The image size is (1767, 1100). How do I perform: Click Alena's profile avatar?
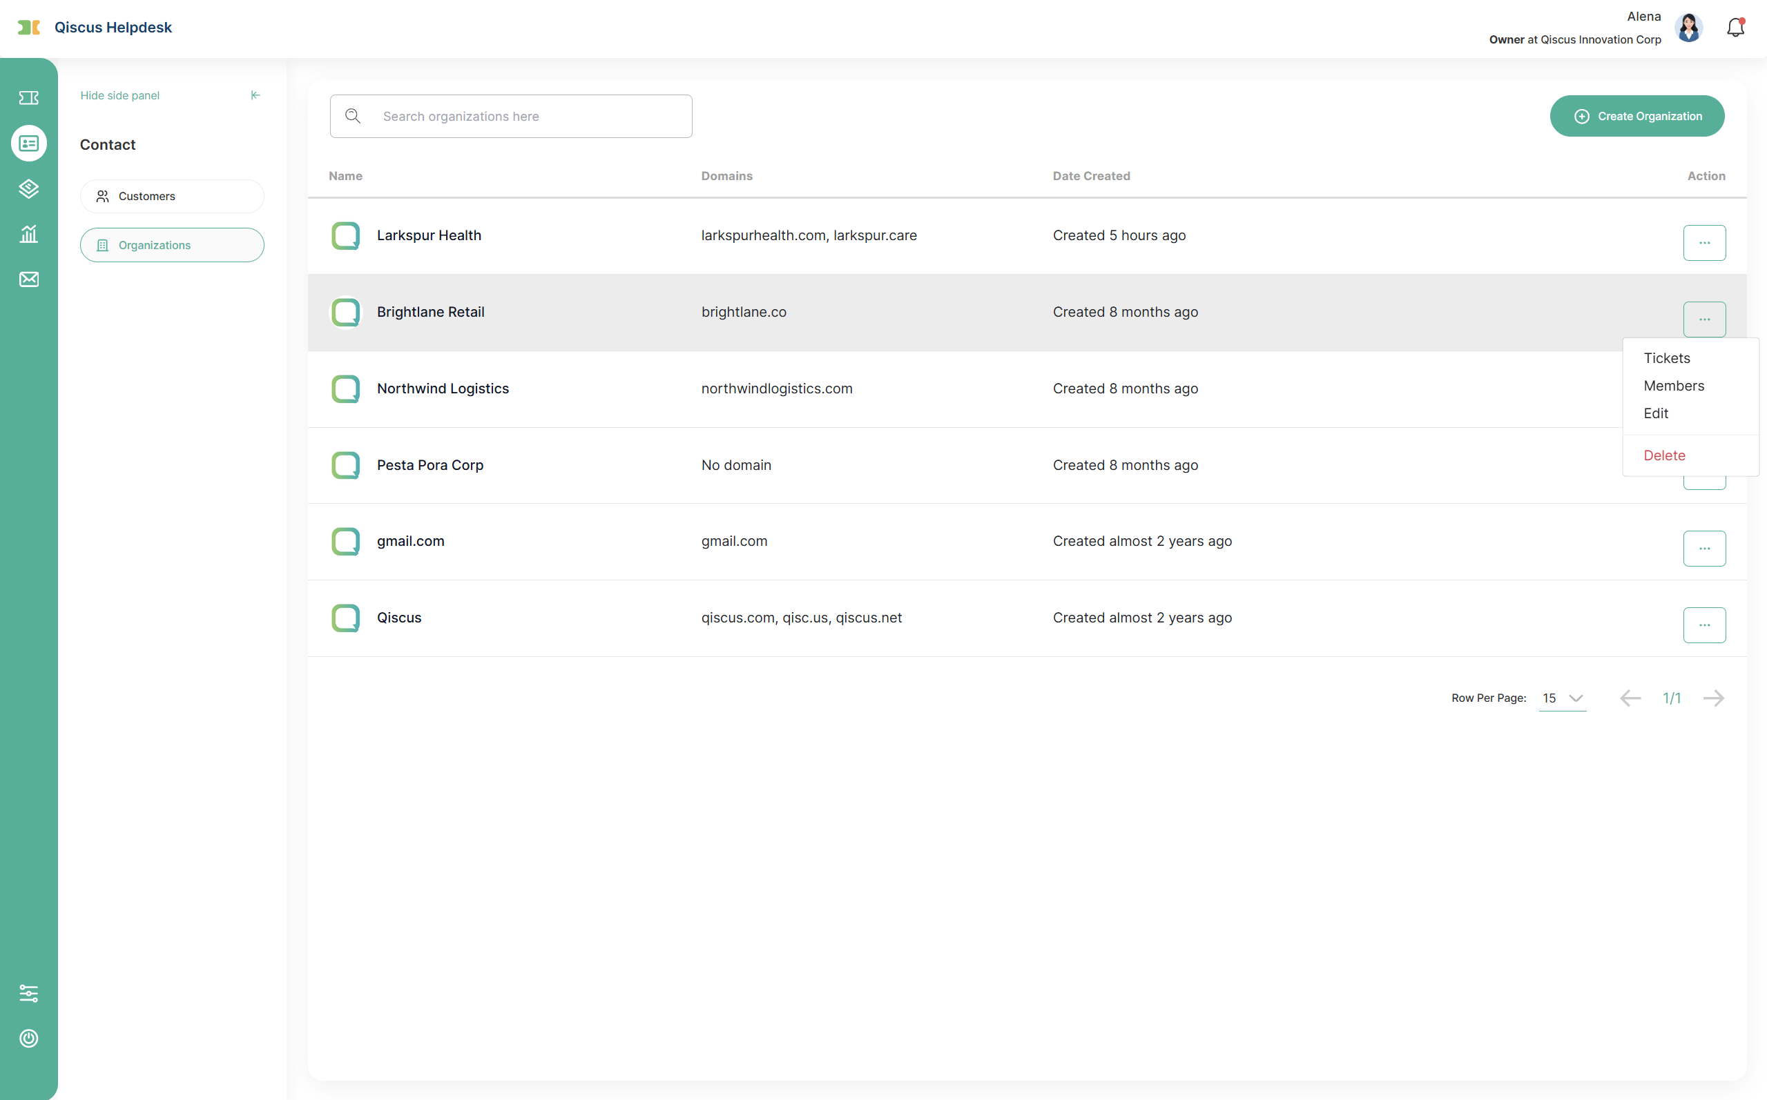tap(1688, 28)
